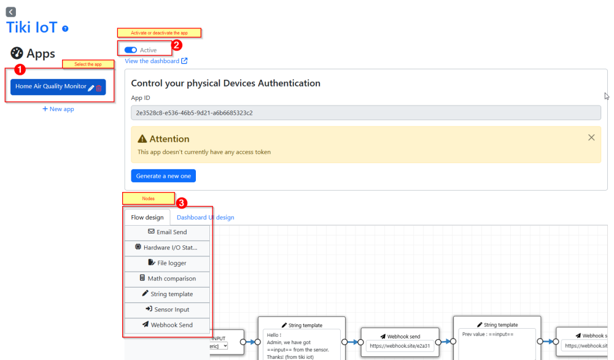Click Generate a new one button
The image size is (614, 360).
pos(163,176)
